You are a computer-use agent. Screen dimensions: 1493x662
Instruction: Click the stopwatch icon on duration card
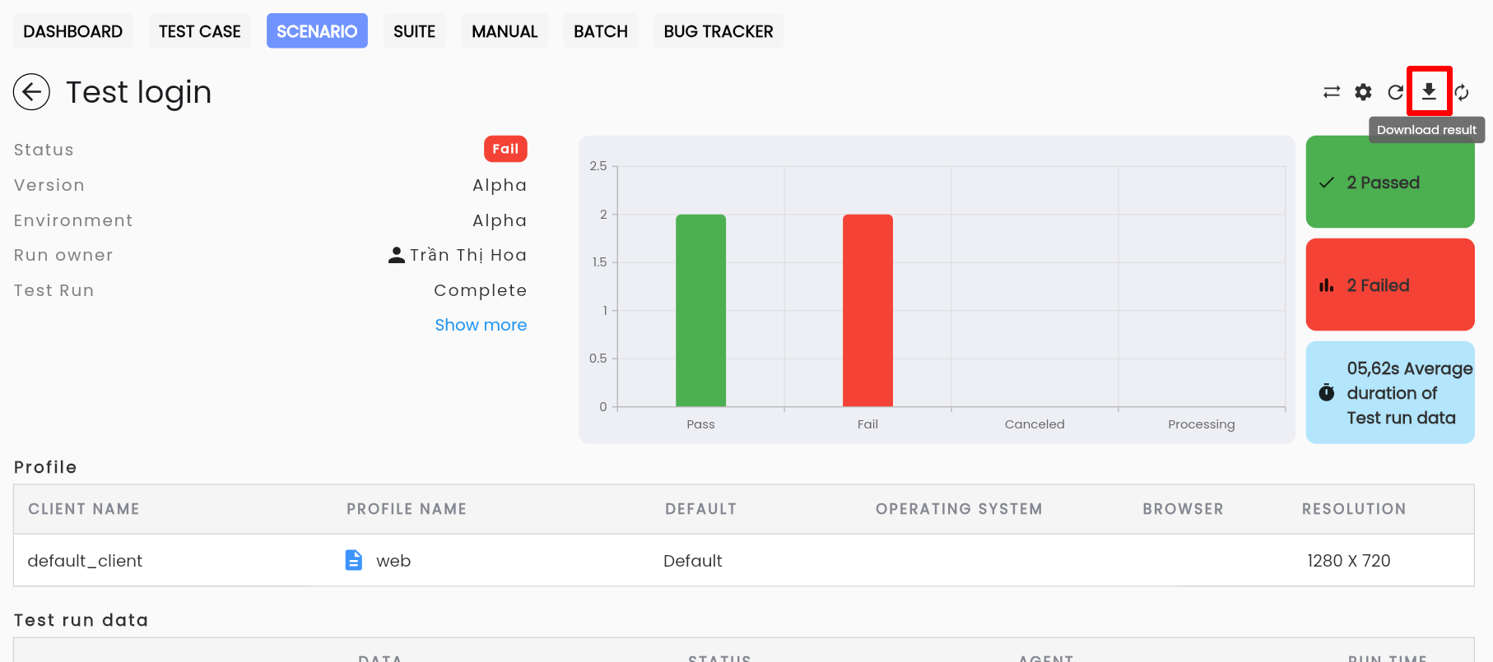(x=1327, y=392)
